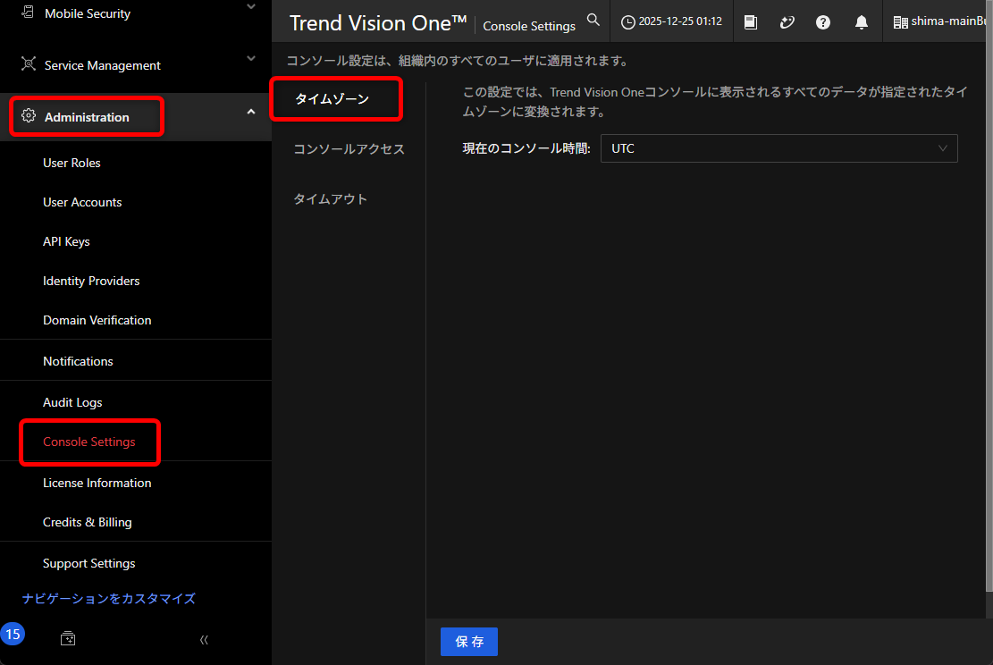Click the clock icon beside console time

click(627, 22)
